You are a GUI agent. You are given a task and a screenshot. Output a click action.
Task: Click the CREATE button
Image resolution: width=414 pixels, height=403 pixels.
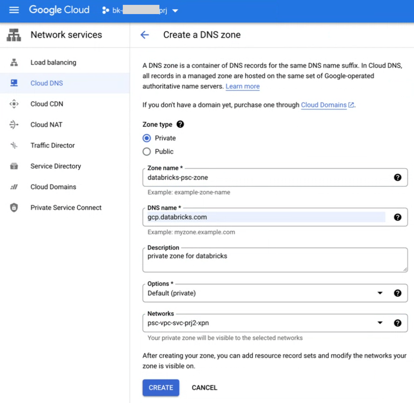161,388
